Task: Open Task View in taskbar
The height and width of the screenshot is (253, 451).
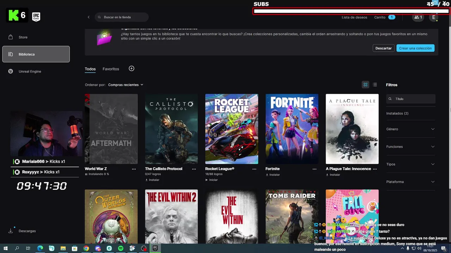Action: pyautogui.click(x=28, y=248)
